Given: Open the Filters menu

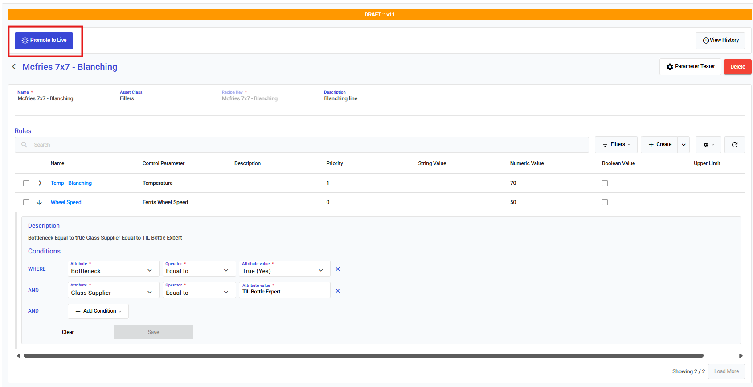Looking at the screenshot, I should (616, 145).
